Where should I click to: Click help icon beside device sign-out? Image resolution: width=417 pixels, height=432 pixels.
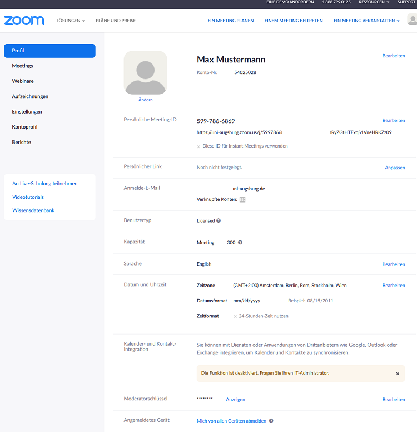point(271,421)
